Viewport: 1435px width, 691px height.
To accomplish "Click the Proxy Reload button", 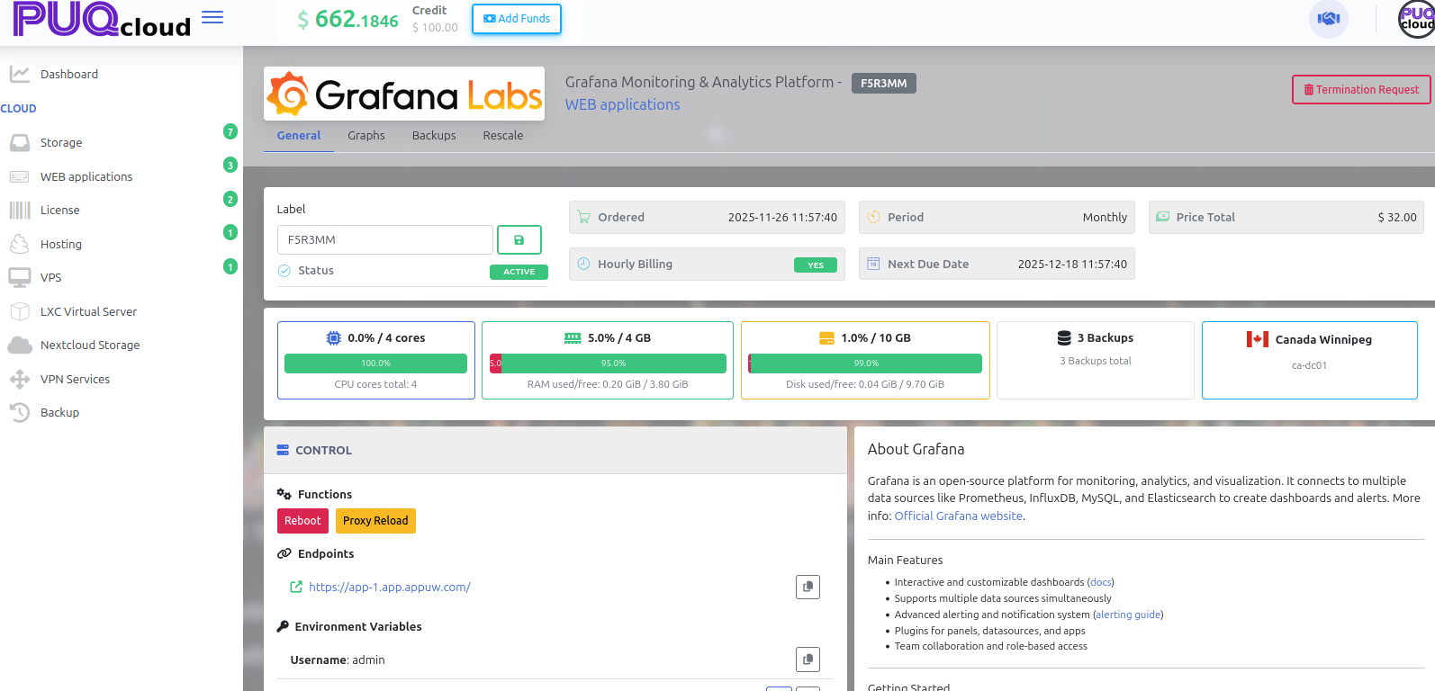I will pyautogui.click(x=375, y=521).
